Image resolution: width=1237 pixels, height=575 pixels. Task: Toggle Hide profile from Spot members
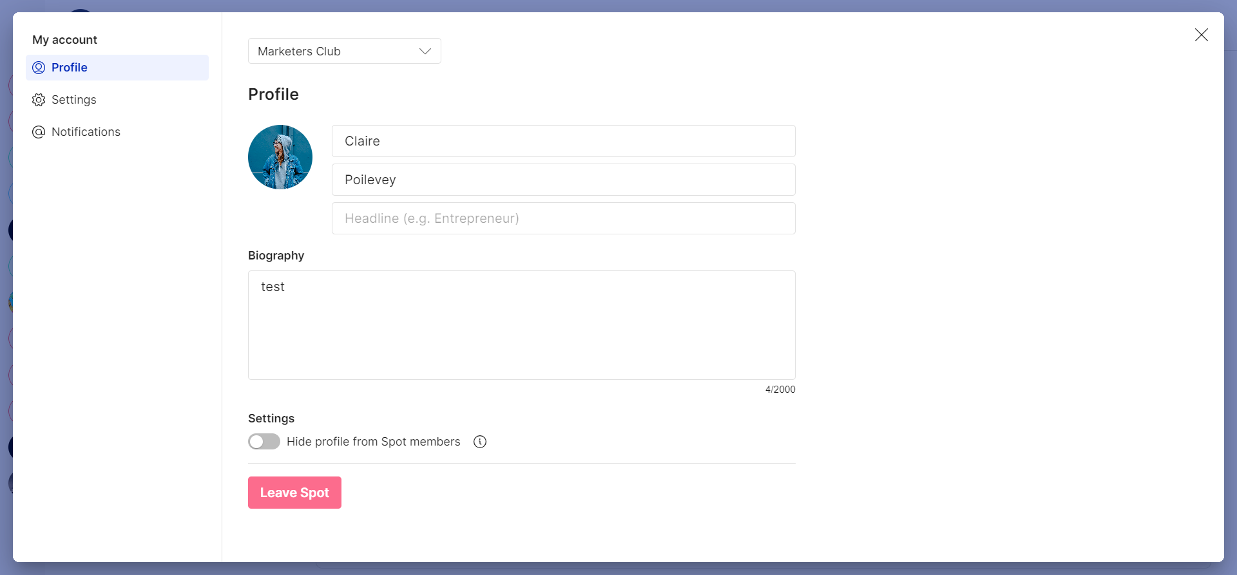click(264, 442)
